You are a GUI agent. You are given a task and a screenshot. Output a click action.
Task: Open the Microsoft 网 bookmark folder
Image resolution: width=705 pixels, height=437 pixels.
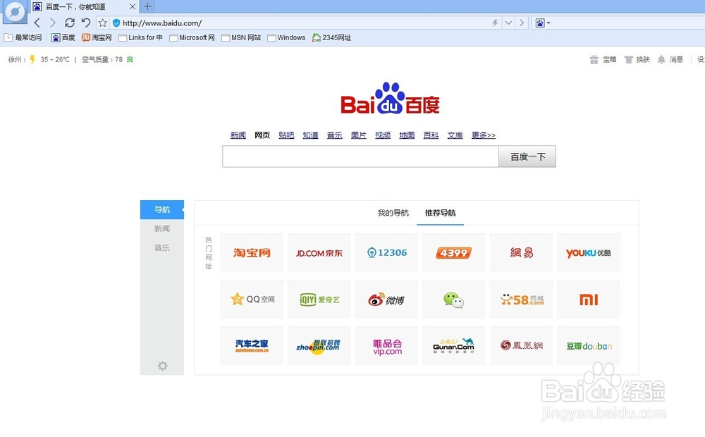click(192, 38)
